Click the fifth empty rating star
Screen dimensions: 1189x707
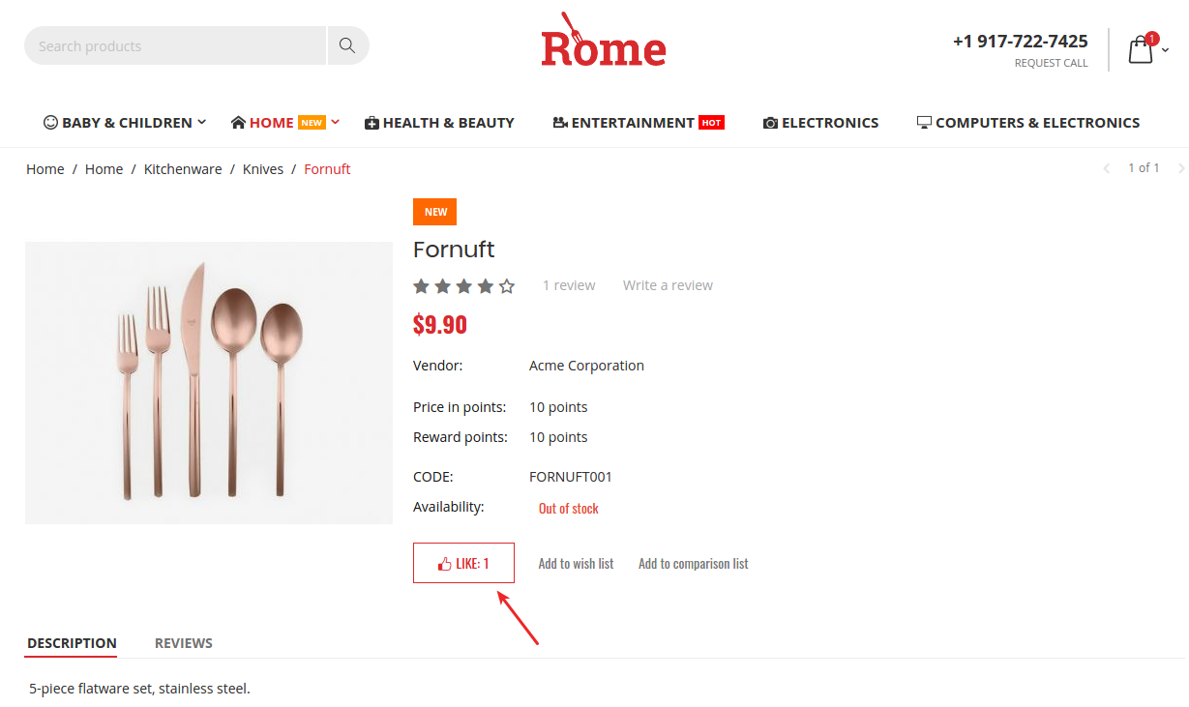[x=507, y=285]
